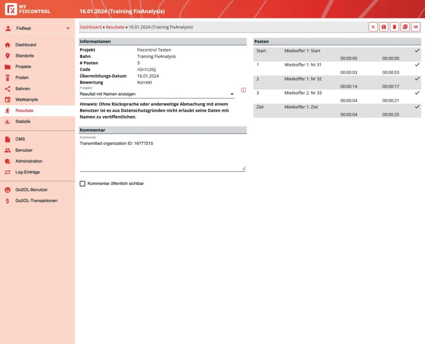Screen dimensions: 425x344
Task: Open Administration in the sidebar
Action: coord(37,161)
